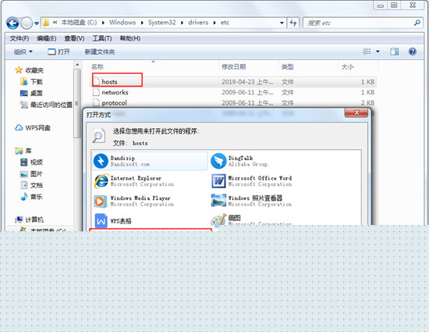The width and height of the screenshot is (429, 332).
Task: Open the help icon
Action: 413,52
